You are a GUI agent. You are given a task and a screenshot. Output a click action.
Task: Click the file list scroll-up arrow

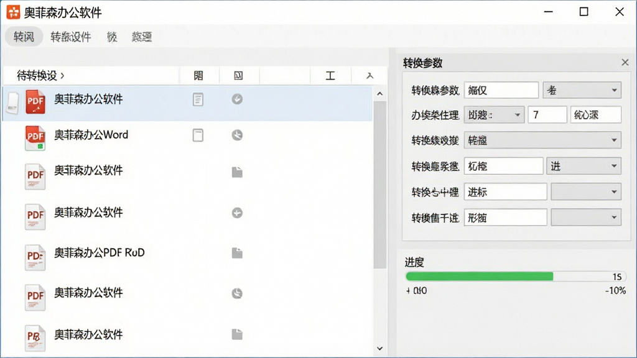(x=380, y=94)
